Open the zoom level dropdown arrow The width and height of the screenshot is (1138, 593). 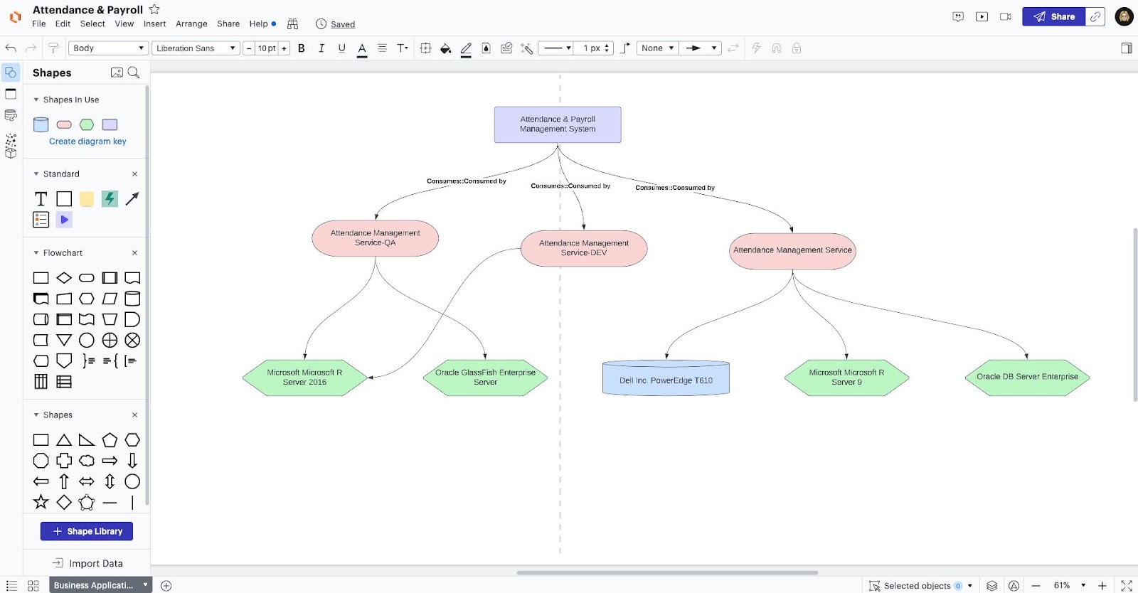[x=1083, y=586]
